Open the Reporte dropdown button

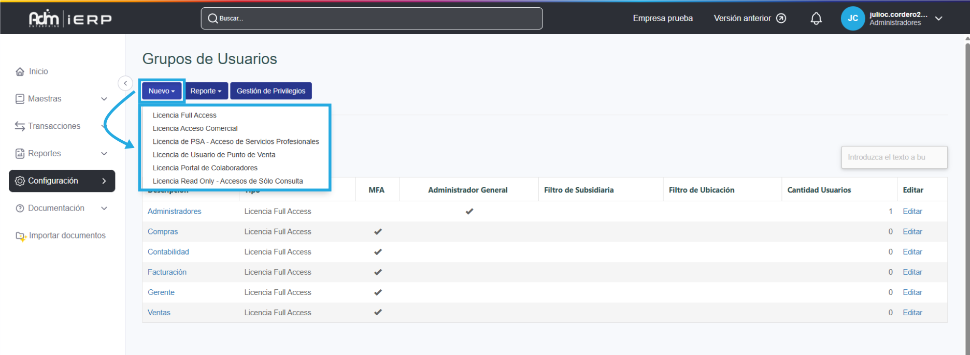pyautogui.click(x=206, y=91)
